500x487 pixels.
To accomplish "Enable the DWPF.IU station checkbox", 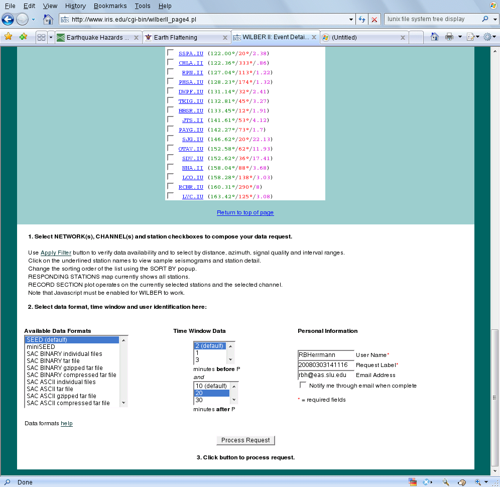I will point(171,91).
